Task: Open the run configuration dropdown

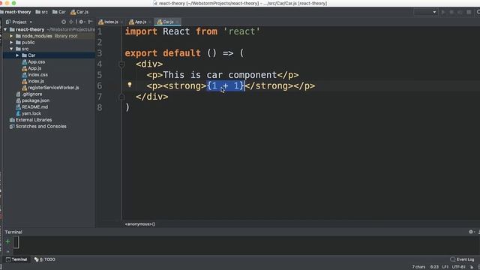Action: click(x=425, y=12)
